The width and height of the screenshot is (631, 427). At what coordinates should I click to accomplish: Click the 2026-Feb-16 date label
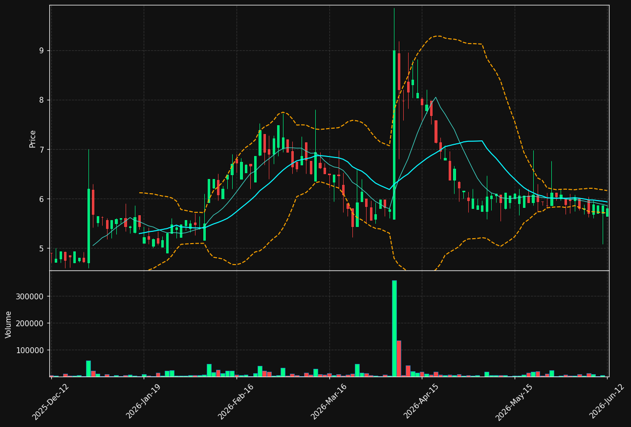[236, 402]
